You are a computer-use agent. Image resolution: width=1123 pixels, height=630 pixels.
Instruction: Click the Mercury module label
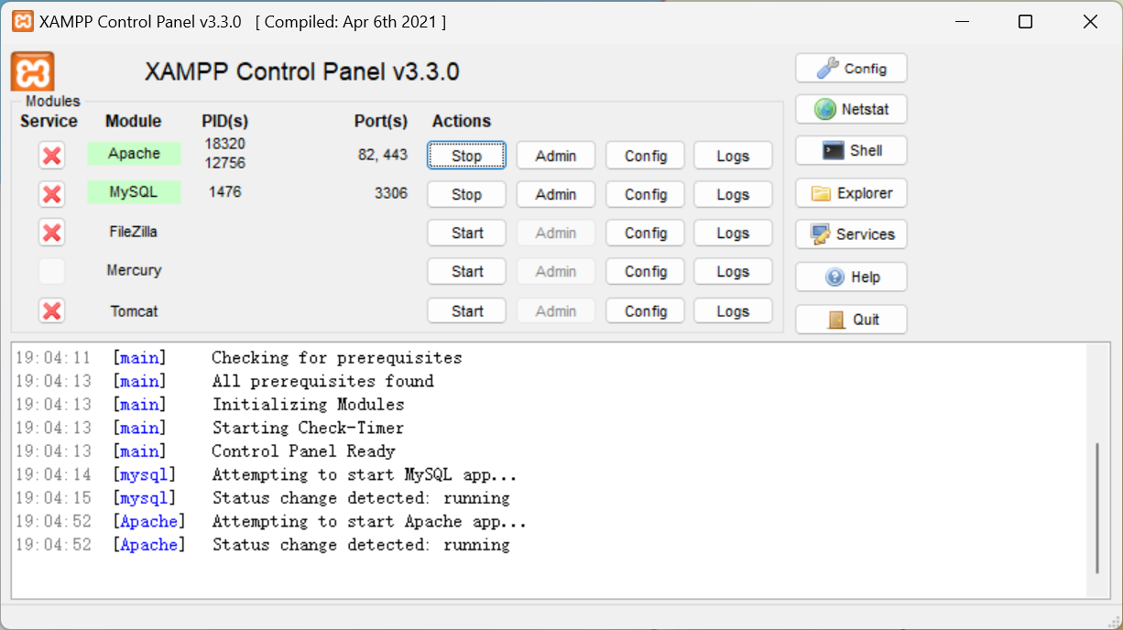point(134,270)
